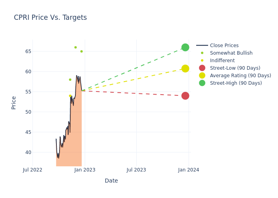Image resolution: width=278 pixels, height=198 pixels.
Task: Click the chart title CPRI Price Vs. Targets
Action: 50,17
